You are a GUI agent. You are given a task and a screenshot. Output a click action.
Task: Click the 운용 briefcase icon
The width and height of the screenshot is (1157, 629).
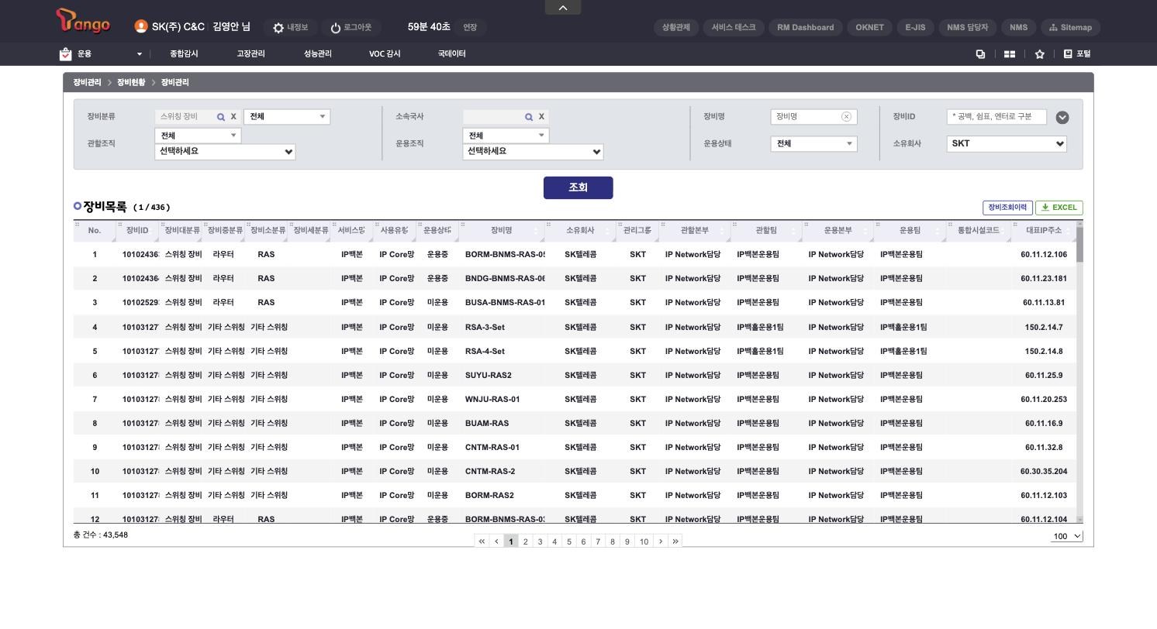click(65, 54)
